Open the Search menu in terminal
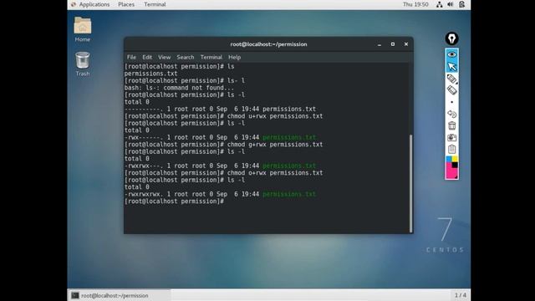This screenshot has width=535, height=301. 186,57
